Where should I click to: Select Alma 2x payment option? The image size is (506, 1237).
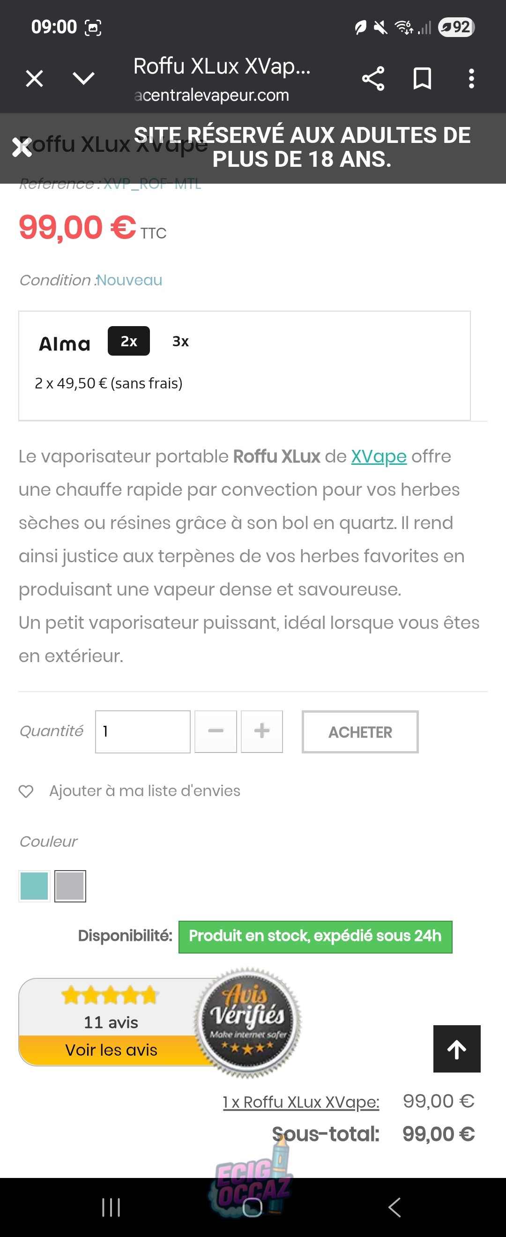pyautogui.click(x=129, y=341)
